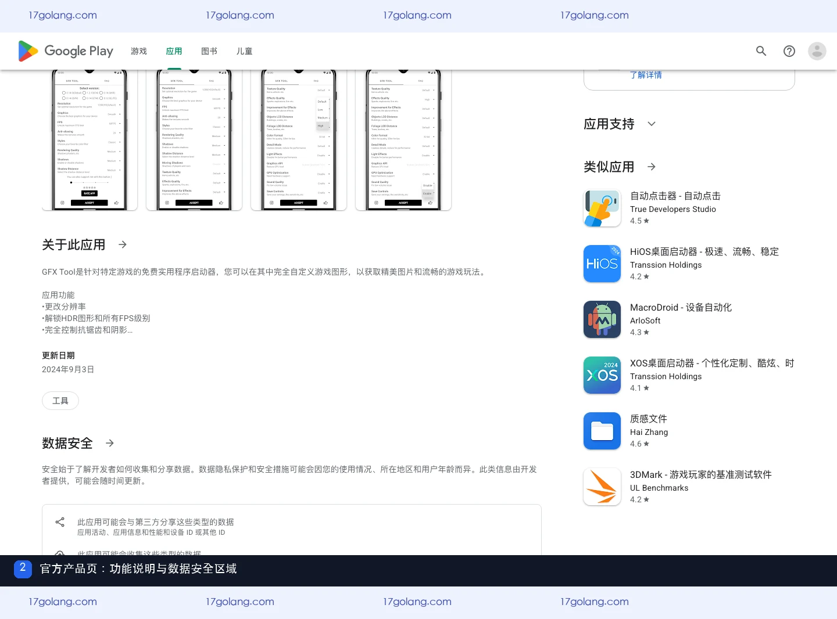Open 3DMark - 游戏玩家的基准测试软件 title
Screen dimensions: 837x619
(x=701, y=474)
